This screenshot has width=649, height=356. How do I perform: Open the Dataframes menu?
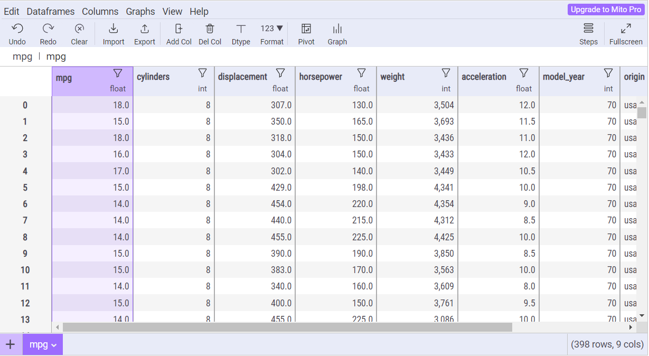[51, 11]
